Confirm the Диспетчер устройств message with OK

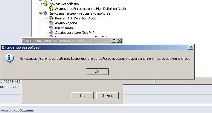click(x=97, y=72)
